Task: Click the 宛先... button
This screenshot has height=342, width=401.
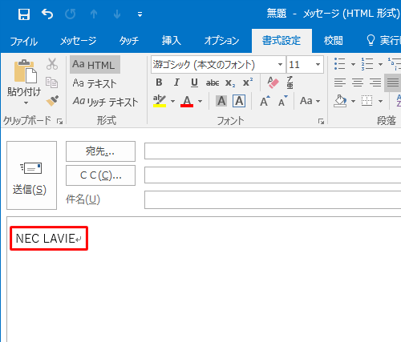Action: (x=100, y=151)
